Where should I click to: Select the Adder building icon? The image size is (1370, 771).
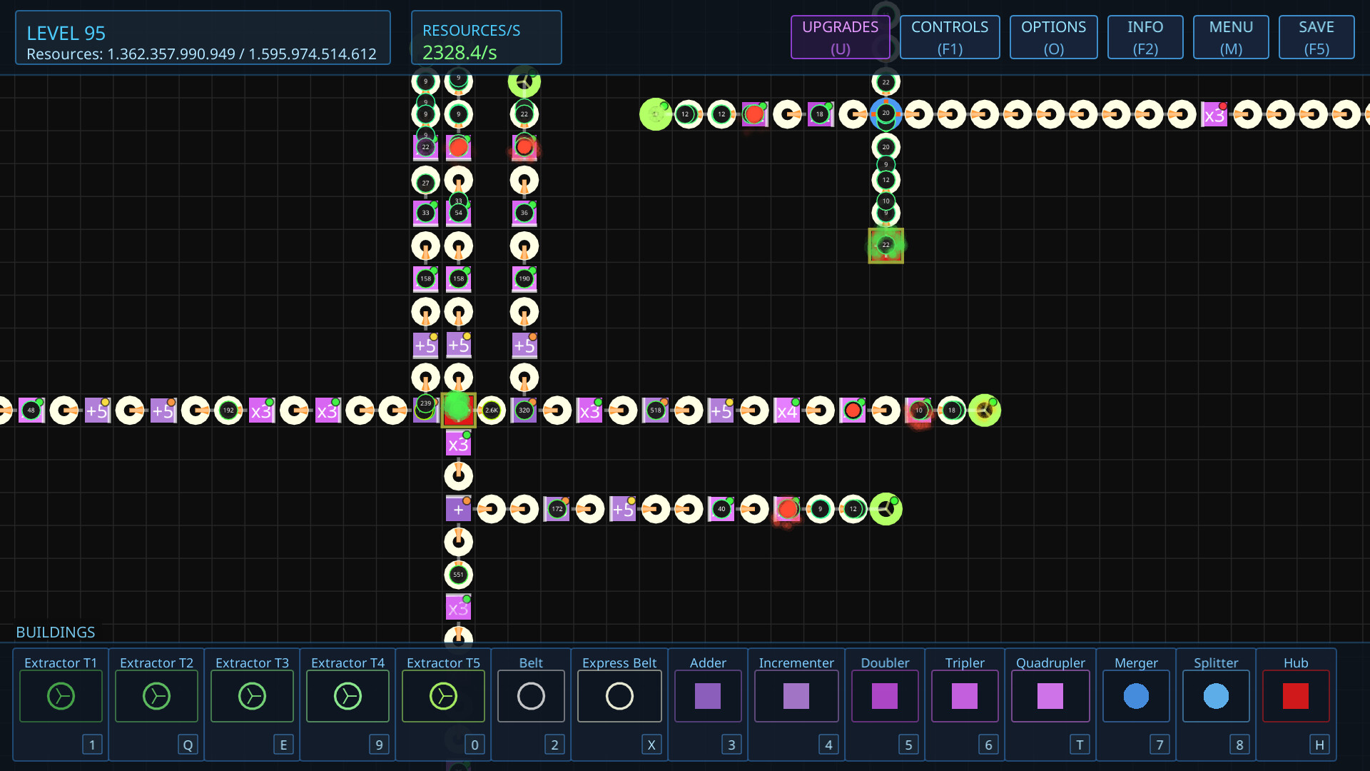click(x=707, y=696)
